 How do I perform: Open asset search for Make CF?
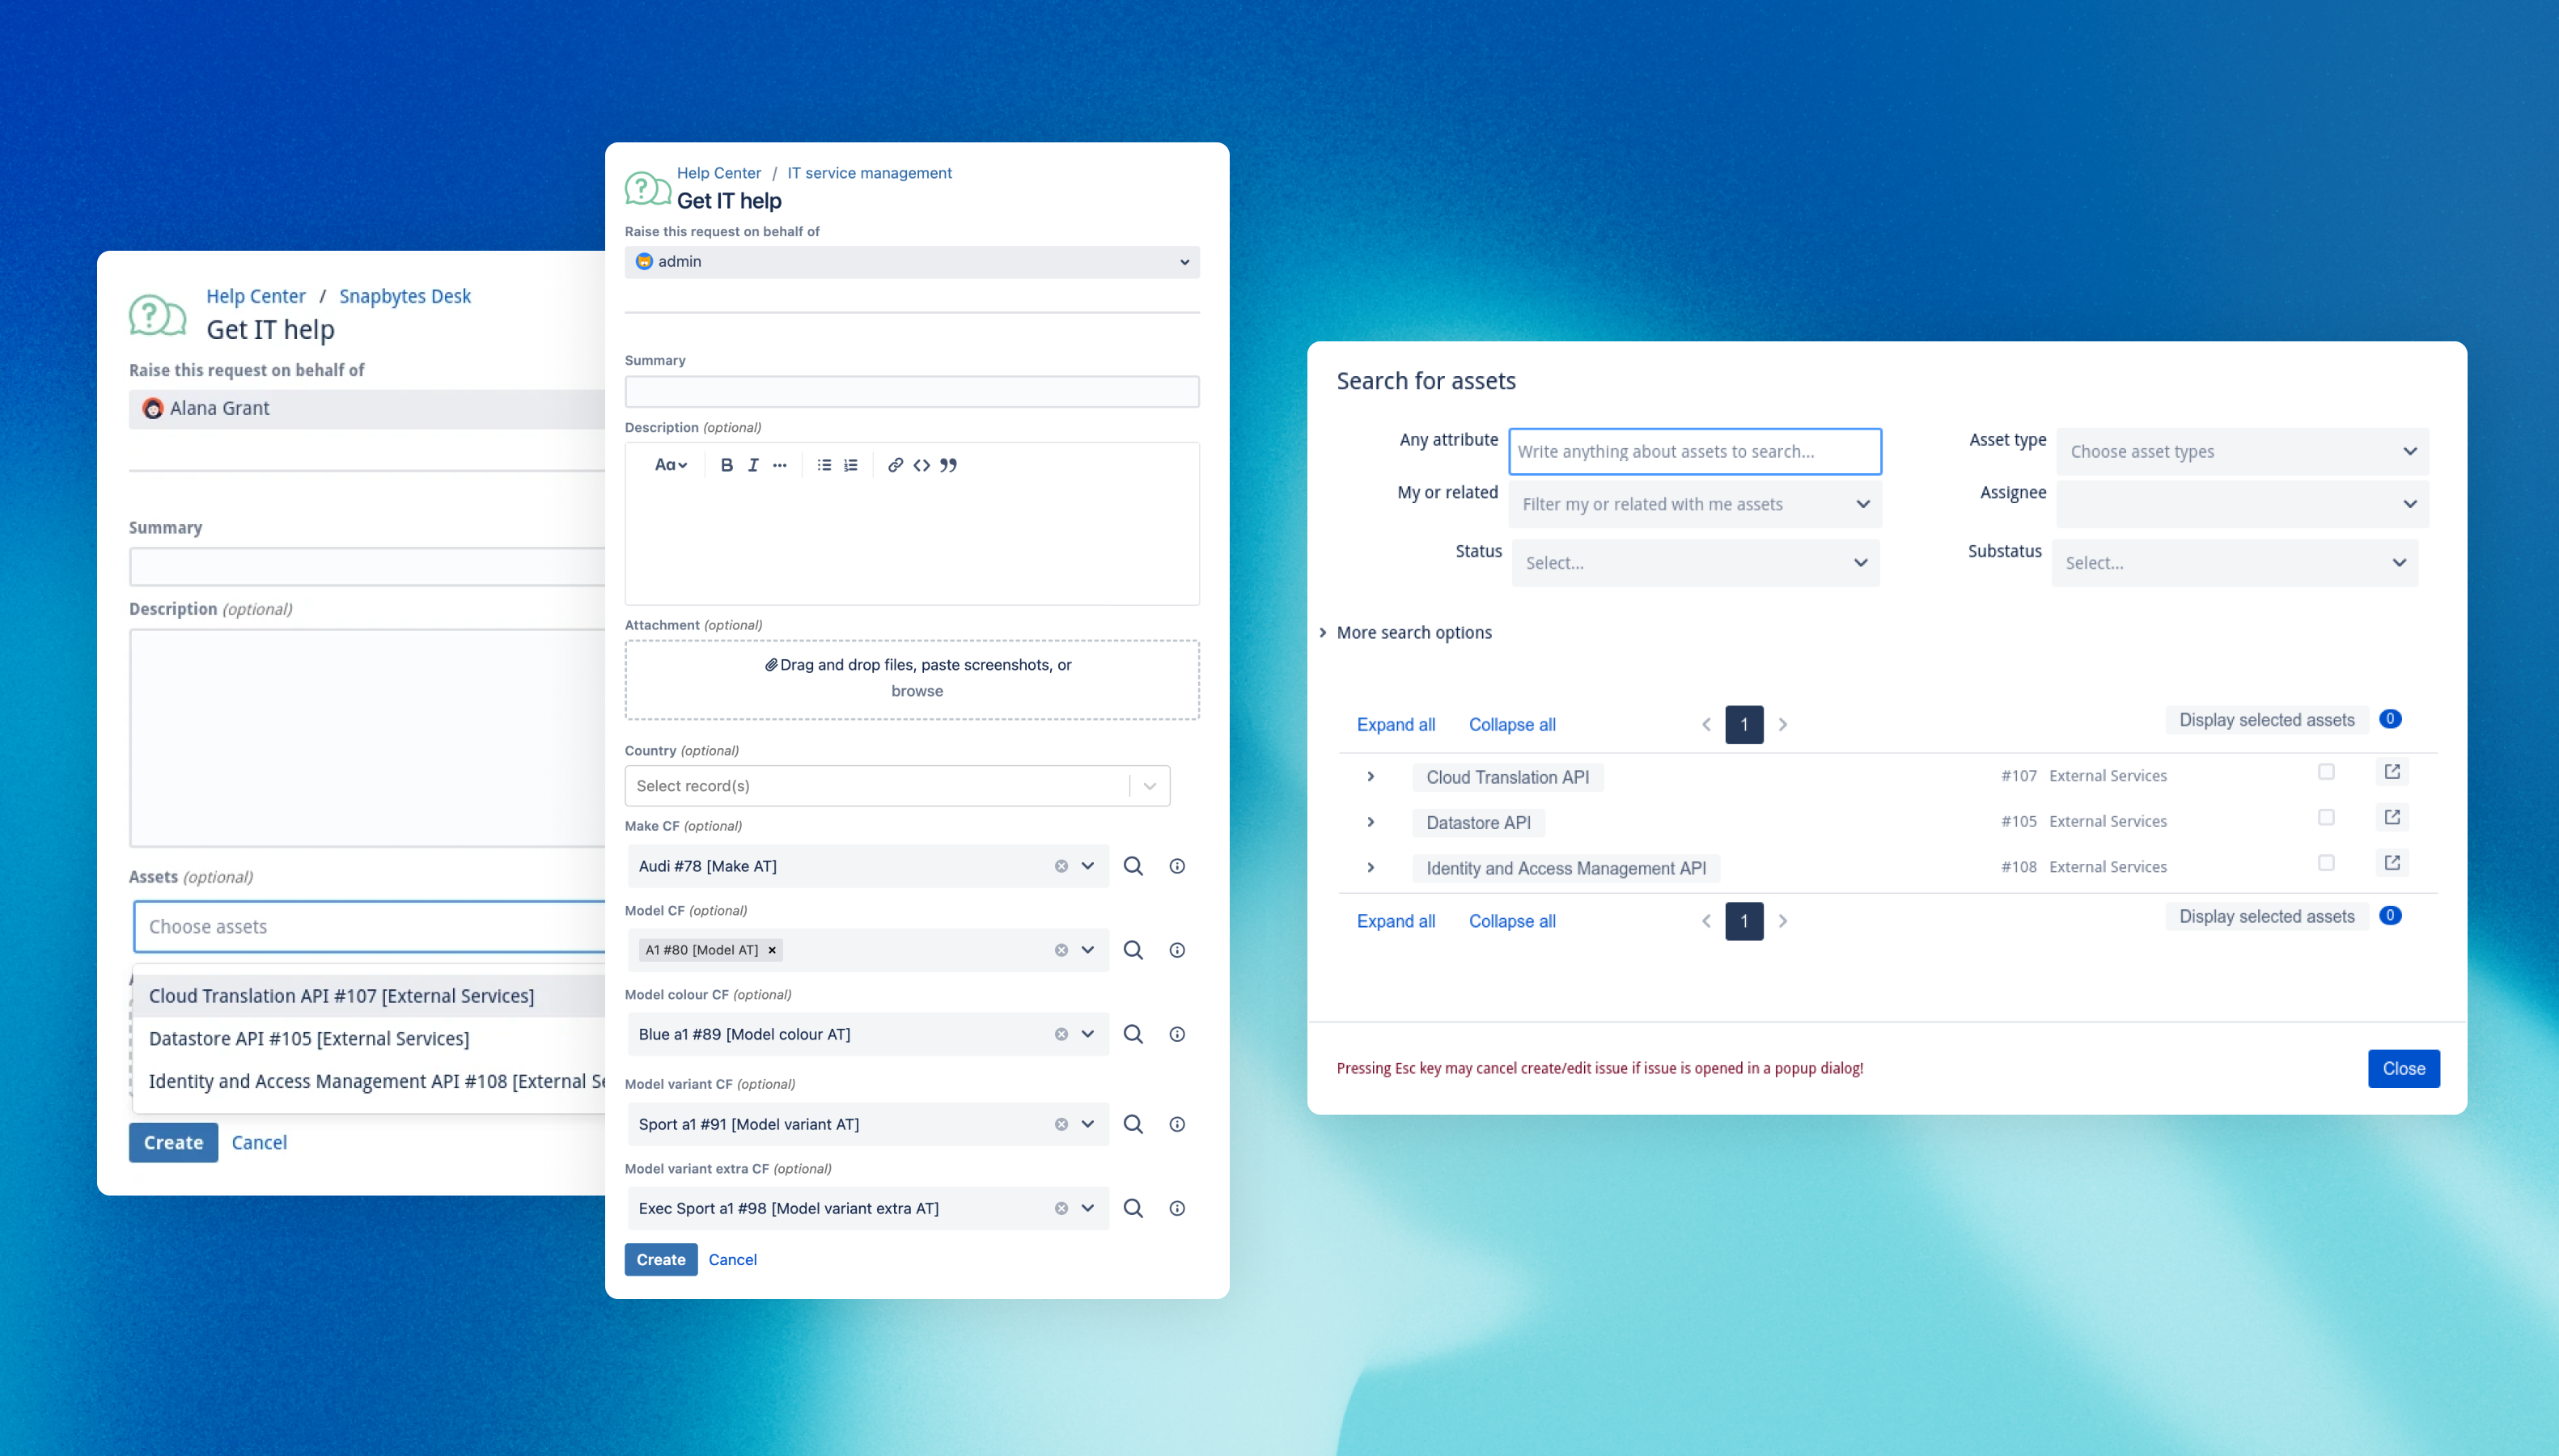(1132, 866)
